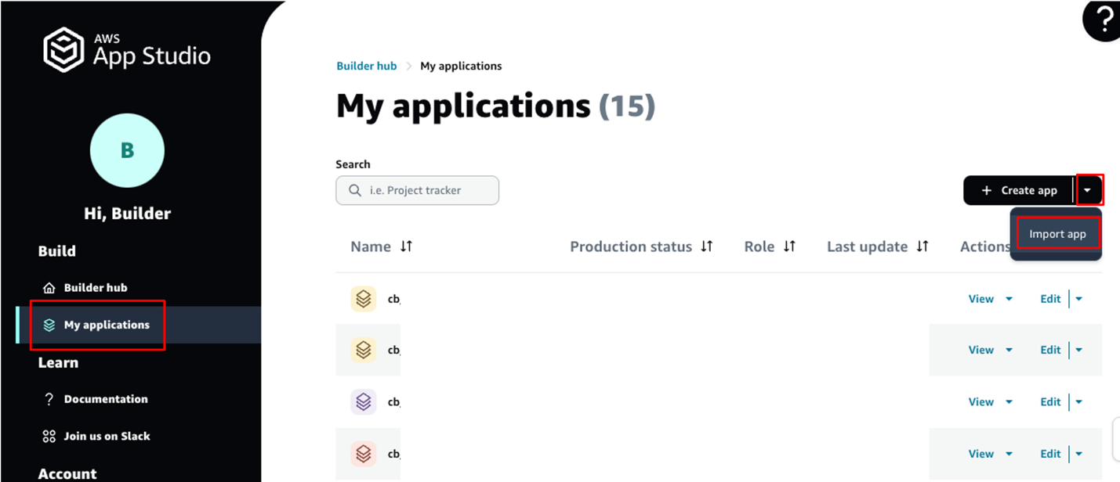This screenshot has width=1120, height=482.
Task: Click the app name in fourth row
Action: [394, 454]
